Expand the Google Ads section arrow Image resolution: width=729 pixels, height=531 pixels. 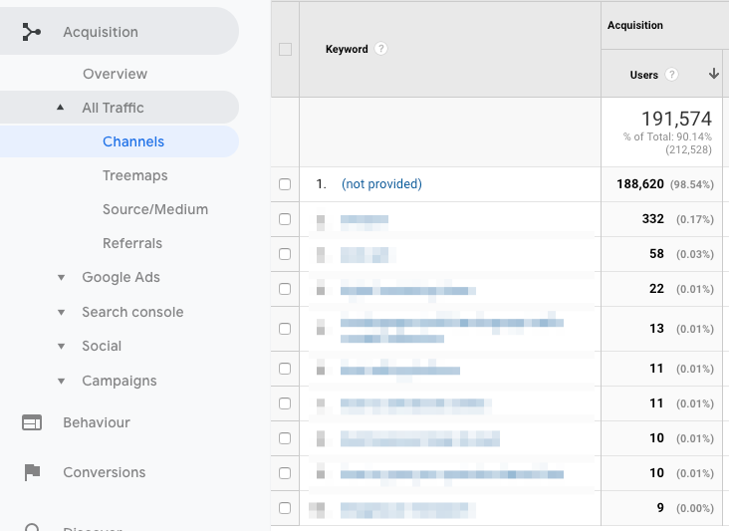click(x=61, y=278)
